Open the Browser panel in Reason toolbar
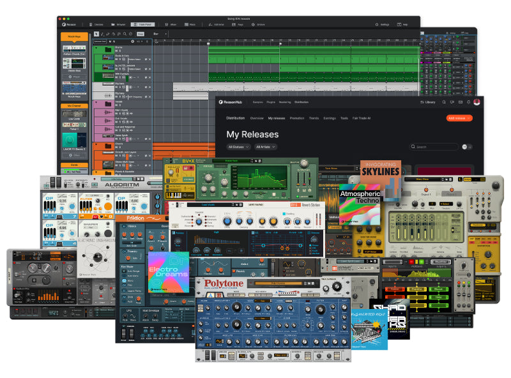The height and width of the screenshot is (378, 511). [x=118, y=25]
